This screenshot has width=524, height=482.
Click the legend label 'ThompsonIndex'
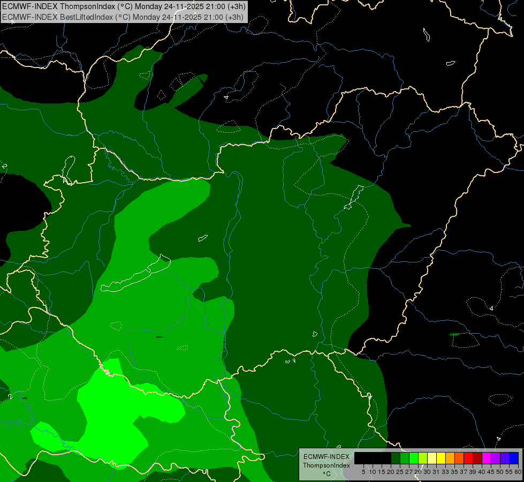(326, 465)
